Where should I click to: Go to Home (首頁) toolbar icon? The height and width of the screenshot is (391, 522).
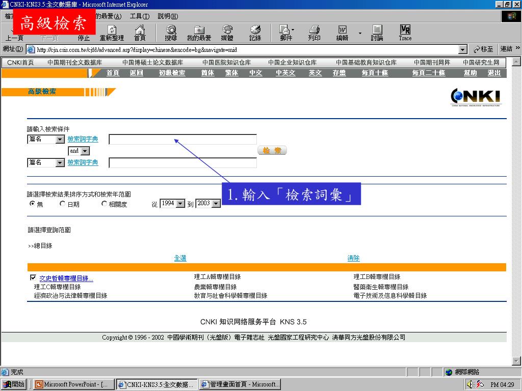point(140,33)
